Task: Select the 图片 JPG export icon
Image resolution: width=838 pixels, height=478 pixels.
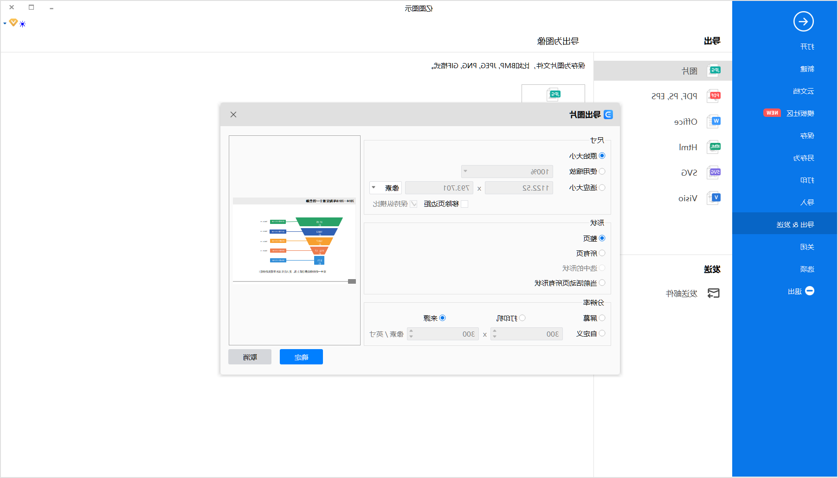Action: click(714, 70)
